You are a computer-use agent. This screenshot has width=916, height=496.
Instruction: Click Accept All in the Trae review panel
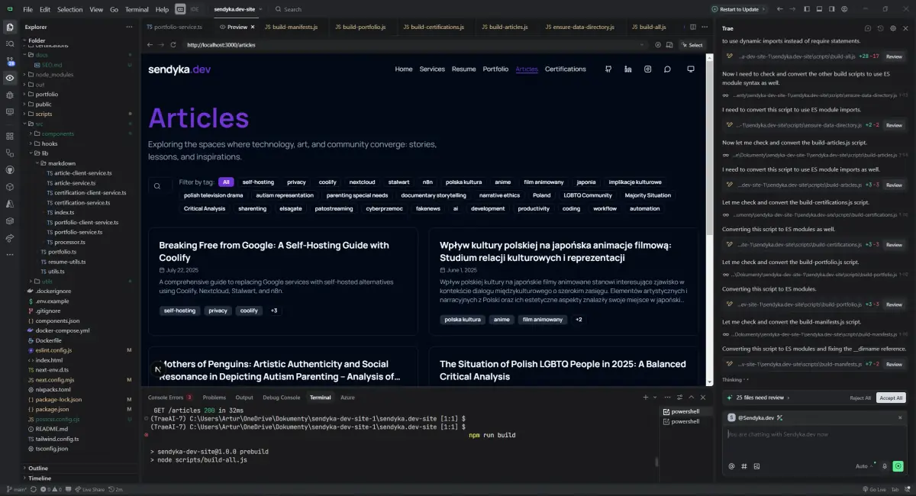(890, 398)
